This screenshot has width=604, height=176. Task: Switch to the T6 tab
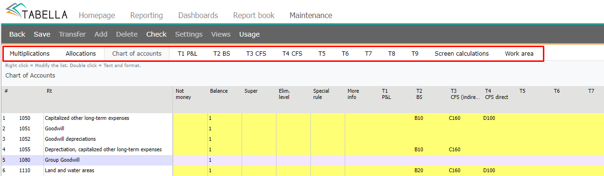click(x=345, y=53)
